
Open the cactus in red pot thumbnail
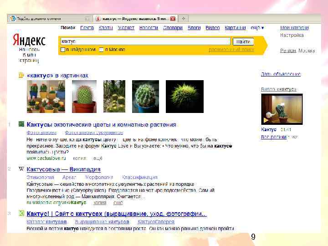(x=84, y=97)
